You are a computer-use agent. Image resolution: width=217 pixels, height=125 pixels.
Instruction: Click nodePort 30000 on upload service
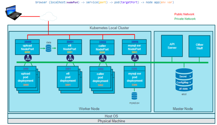(x=28, y=42)
